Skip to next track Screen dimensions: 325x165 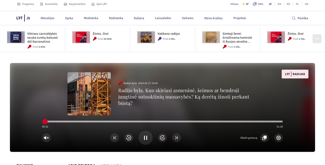[x=176, y=138]
